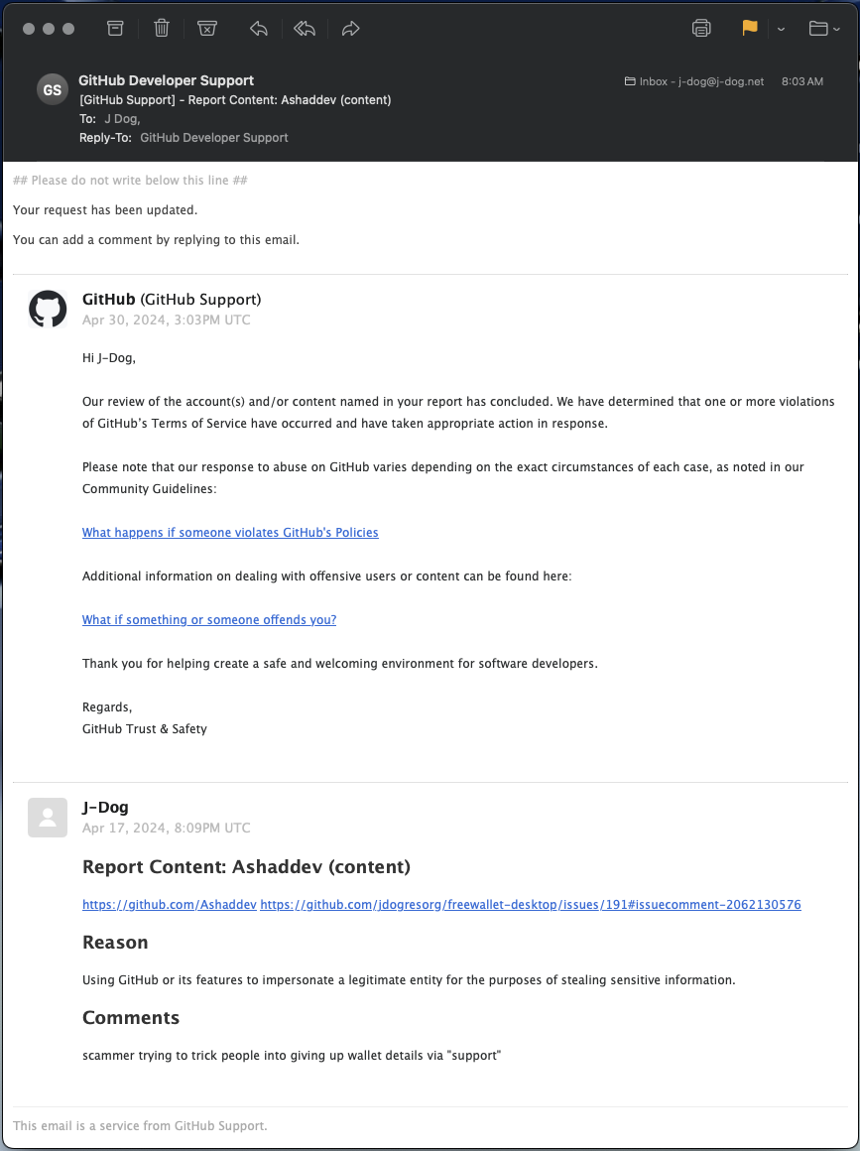Archive this message with the archive icon
860x1151 pixels.
click(115, 29)
